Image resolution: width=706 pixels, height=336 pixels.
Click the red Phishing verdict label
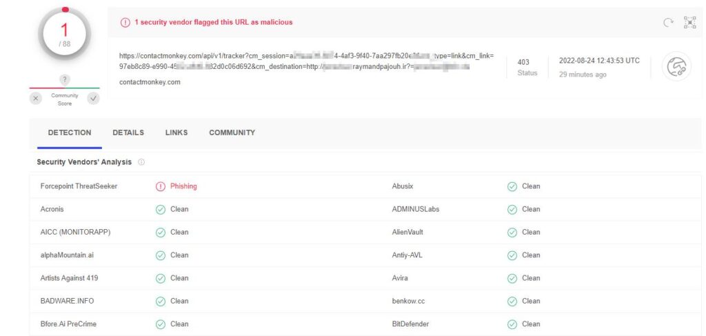183,186
